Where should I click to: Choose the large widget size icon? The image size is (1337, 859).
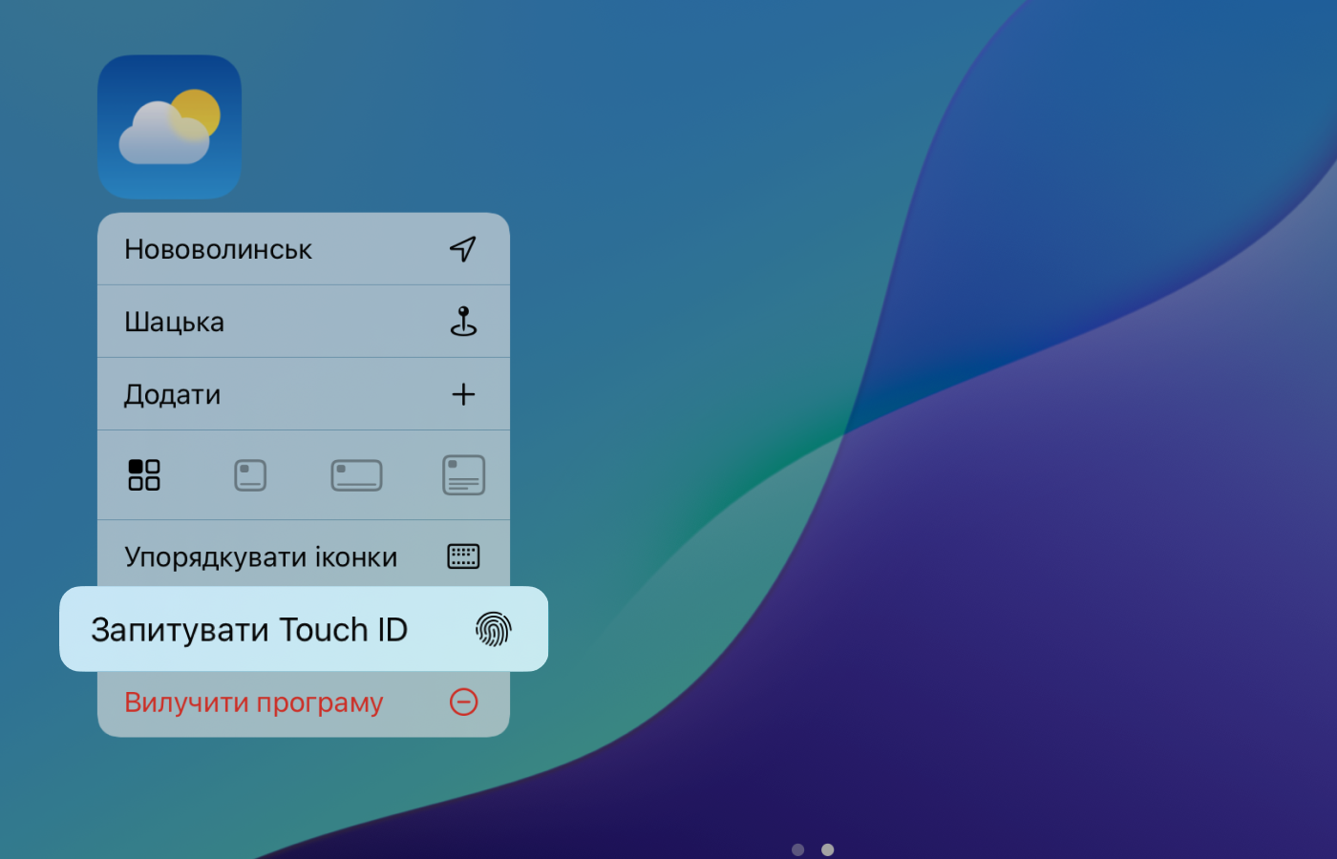point(464,475)
